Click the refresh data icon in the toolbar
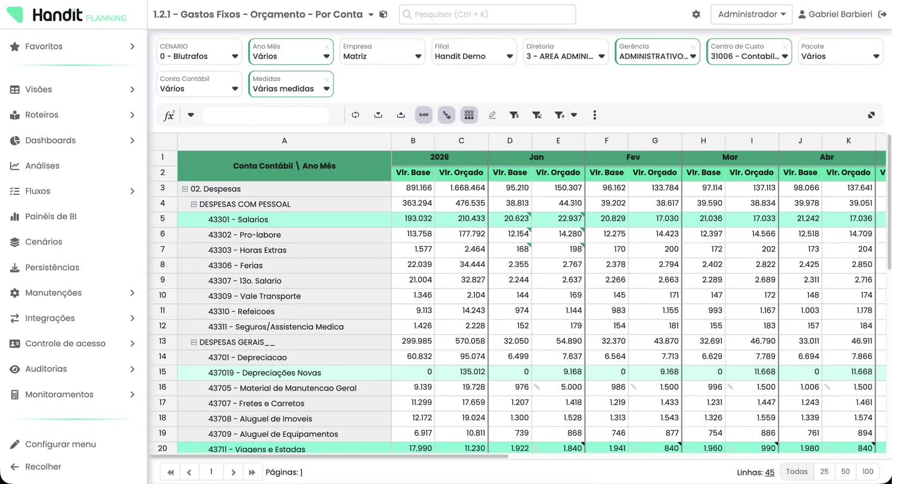The image size is (902, 484). (x=356, y=115)
